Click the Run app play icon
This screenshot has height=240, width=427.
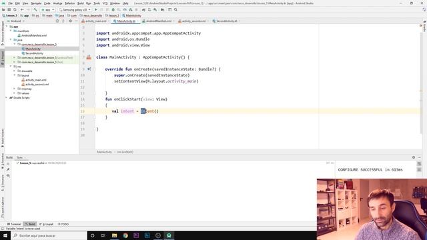[x=96, y=9]
